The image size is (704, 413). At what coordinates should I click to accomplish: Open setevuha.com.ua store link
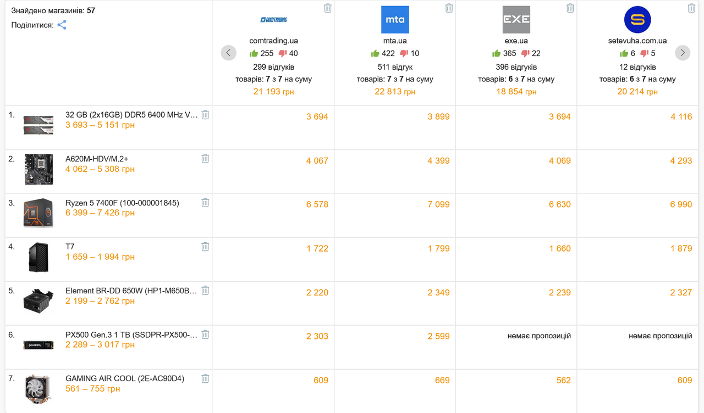(x=637, y=41)
